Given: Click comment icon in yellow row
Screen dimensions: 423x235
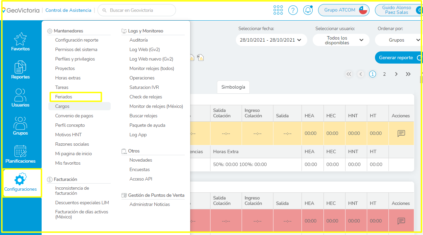Looking at the screenshot, I should coord(401,133).
